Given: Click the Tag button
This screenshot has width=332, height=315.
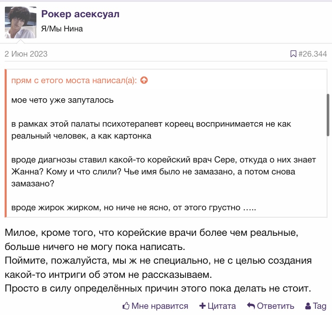Looking at the screenshot, I should point(320,306).
